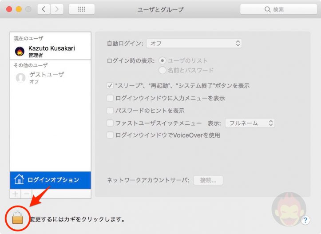Enable ログインウインドウに入力メニューを表示 checkbox

point(110,98)
